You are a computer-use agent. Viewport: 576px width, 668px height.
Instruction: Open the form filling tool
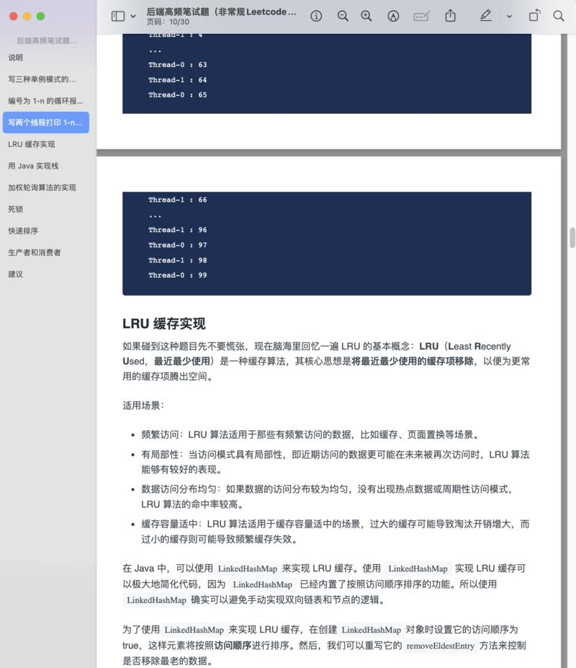[421, 16]
